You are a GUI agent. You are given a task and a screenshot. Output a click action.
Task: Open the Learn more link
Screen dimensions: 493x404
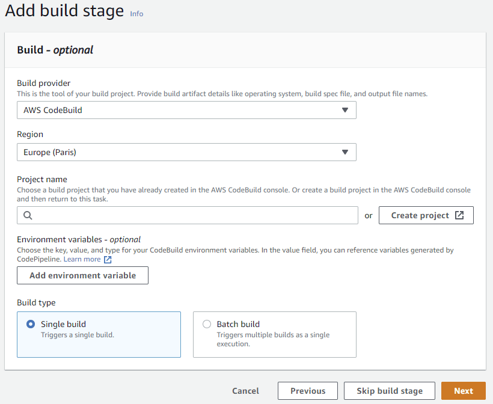(x=82, y=259)
